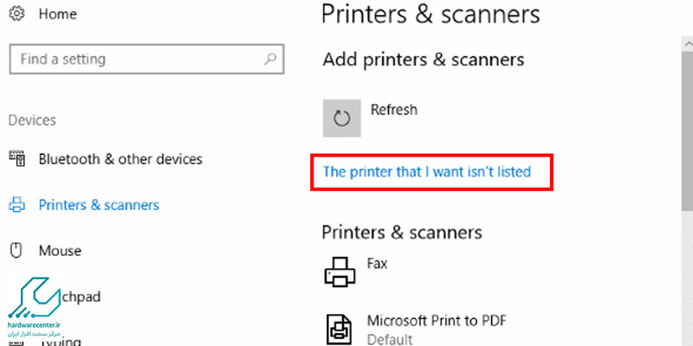Viewport: 693px width, 346px height.
Task: Click the Microsoft Print to PDF icon
Action: (x=340, y=329)
